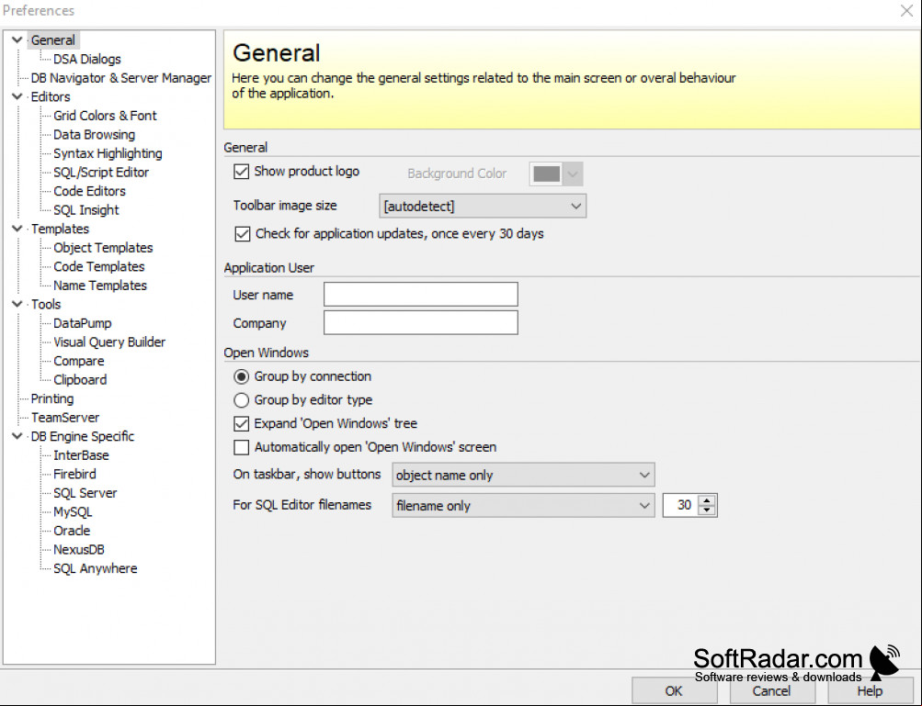Select General in the tree
The image size is (922, 706).
(x=53, y=40)
